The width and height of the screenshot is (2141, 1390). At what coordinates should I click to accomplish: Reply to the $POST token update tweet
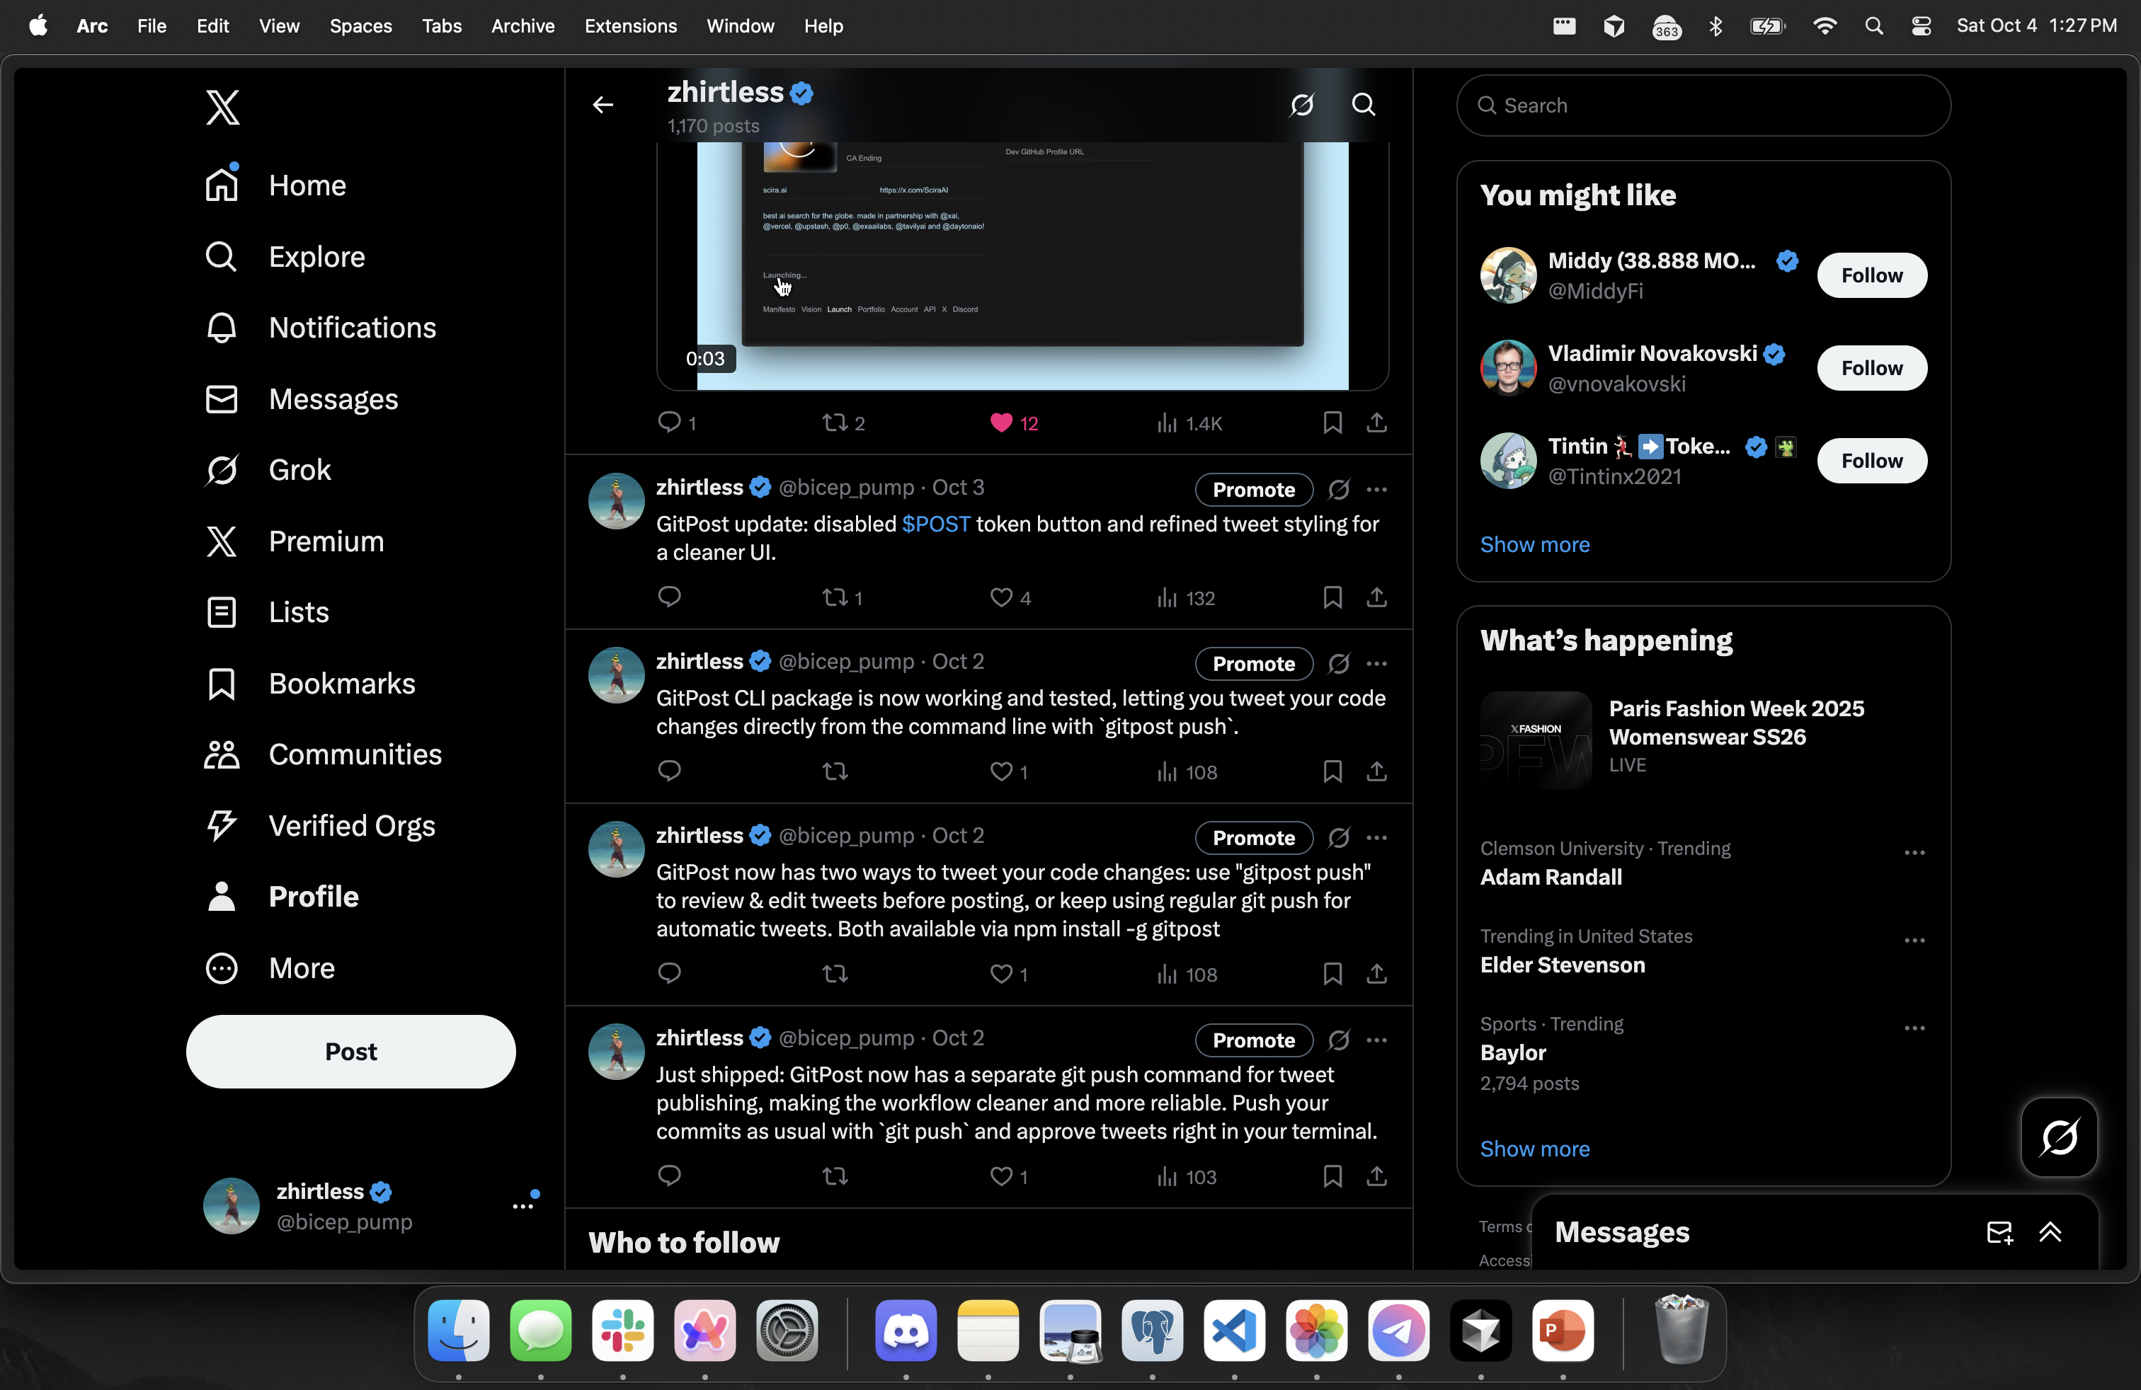coord(669,597)
